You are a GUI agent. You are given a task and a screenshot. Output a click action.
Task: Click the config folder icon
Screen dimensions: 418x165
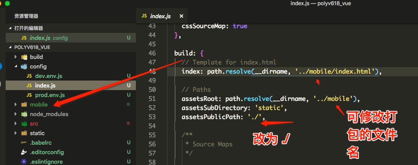pos(24,67)
